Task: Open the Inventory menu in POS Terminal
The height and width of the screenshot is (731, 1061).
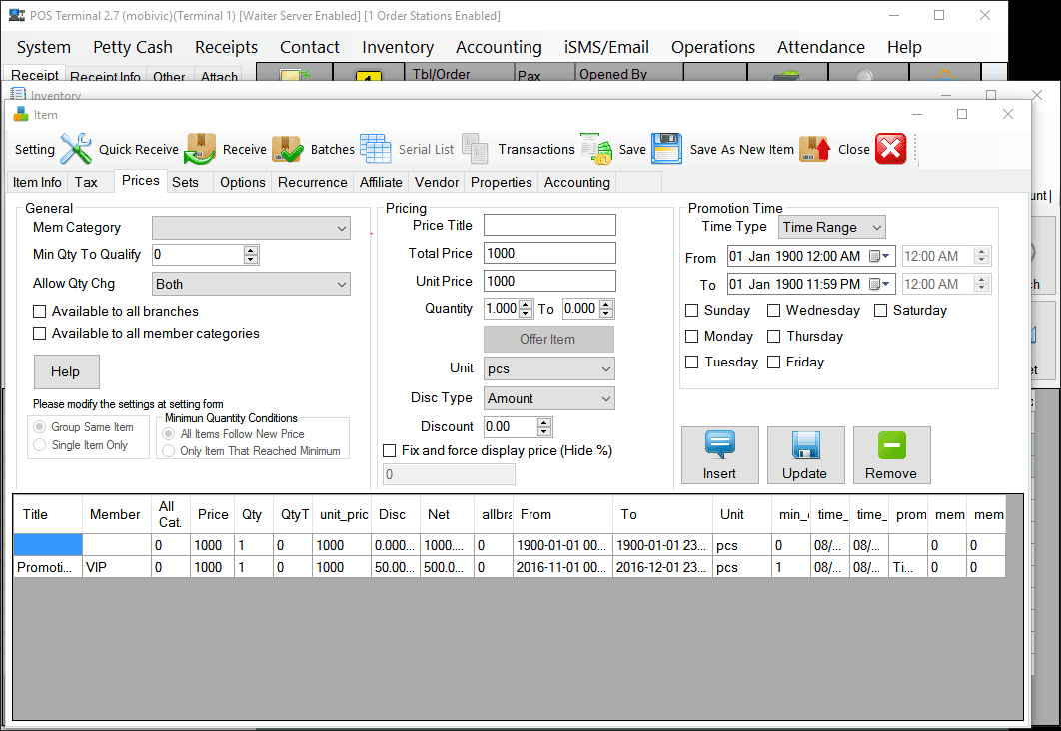Action: pos(398,47)
